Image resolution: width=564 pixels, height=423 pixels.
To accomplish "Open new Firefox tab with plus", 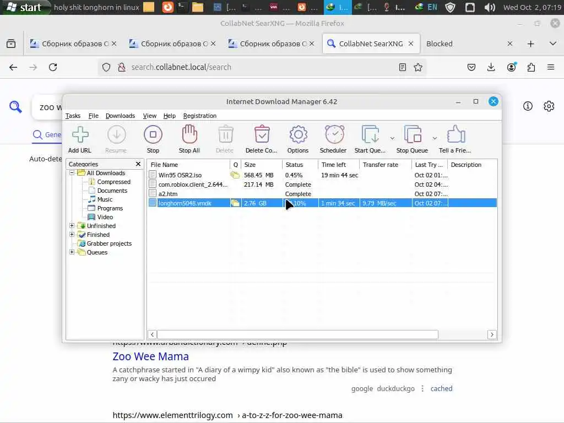I will [x=530, y=44].
